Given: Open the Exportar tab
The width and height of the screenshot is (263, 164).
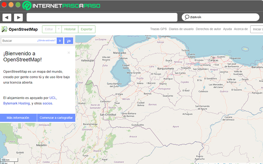Looking at the screenshot, I should [86, 29].
